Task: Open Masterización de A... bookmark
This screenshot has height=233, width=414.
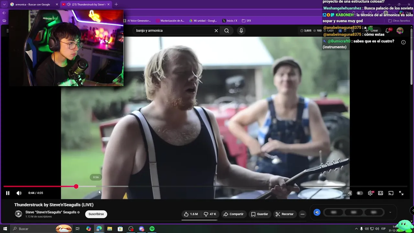Action: tap(170, 21)
